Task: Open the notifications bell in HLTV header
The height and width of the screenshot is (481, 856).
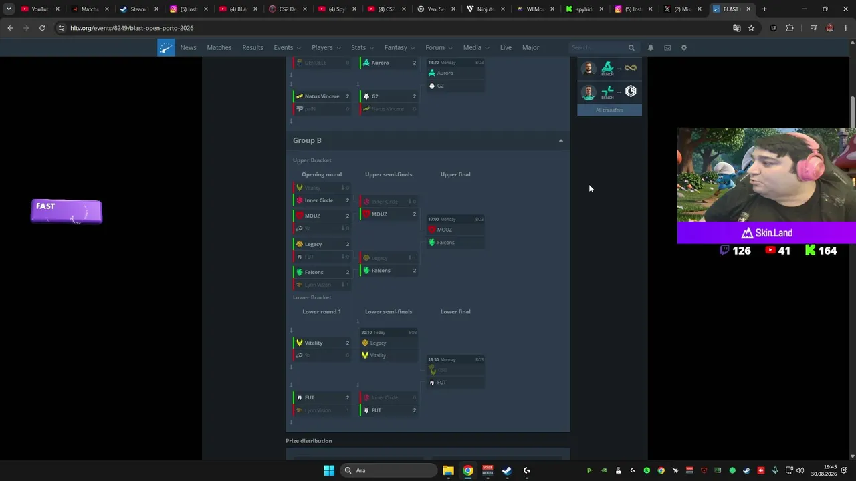Action: pos(650,48)
